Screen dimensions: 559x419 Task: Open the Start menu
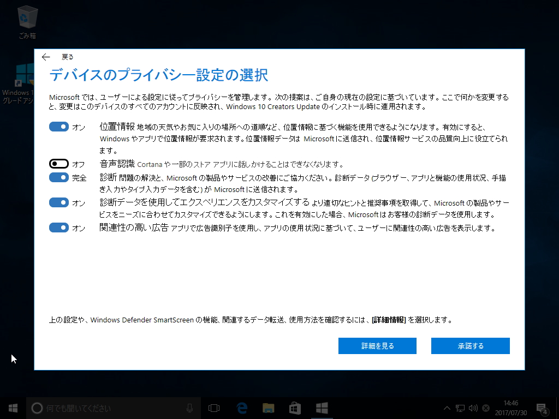(x=12, y=408)
